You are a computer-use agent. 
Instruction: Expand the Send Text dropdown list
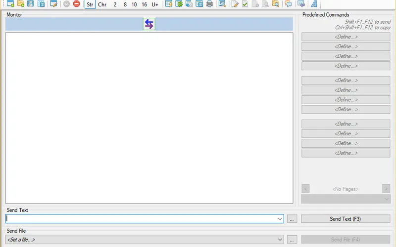280,219
